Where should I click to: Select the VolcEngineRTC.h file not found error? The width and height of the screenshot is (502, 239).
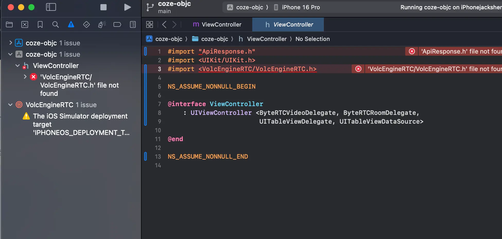pos(80,85)
